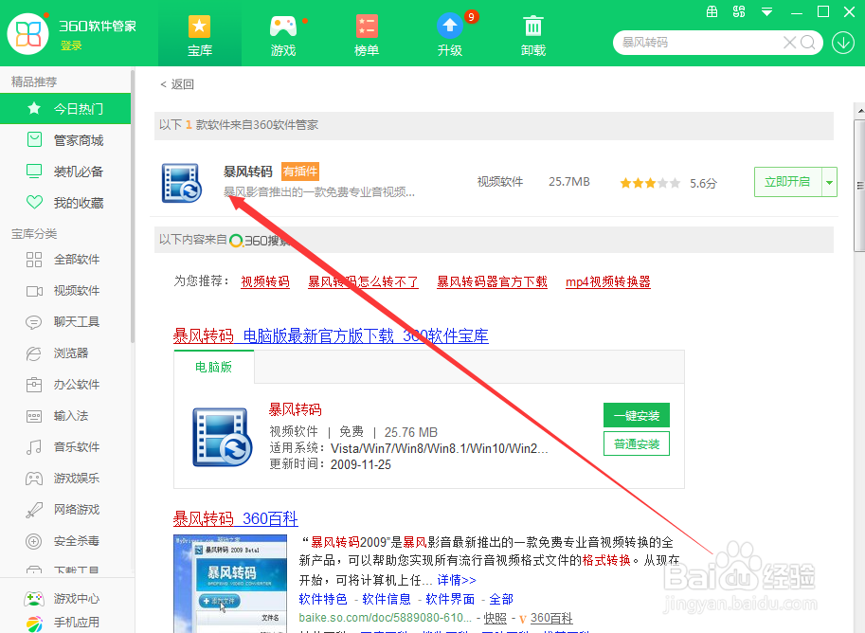Screen dimensions: 865x633
Task: Click the 普通安装 button
Action: (637, 443)
